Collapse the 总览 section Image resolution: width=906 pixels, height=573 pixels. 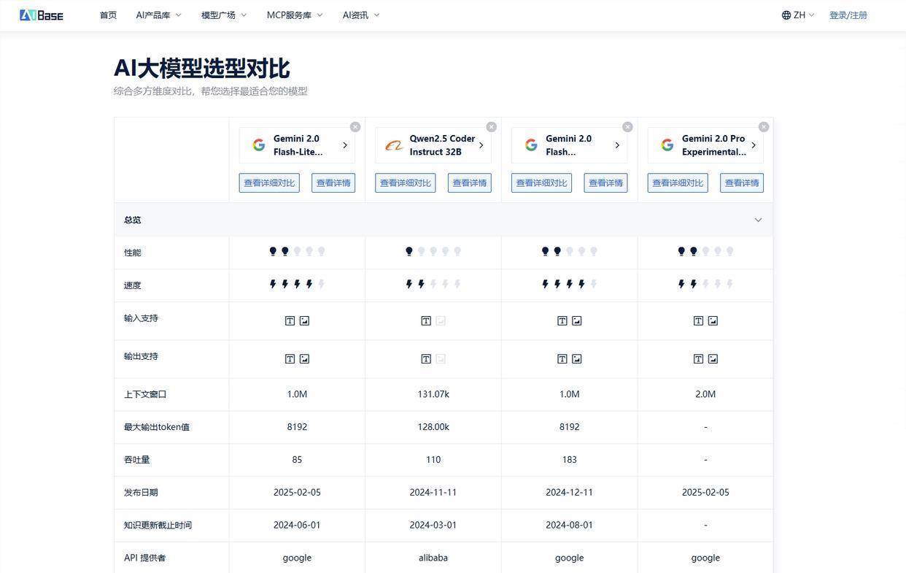758,220
